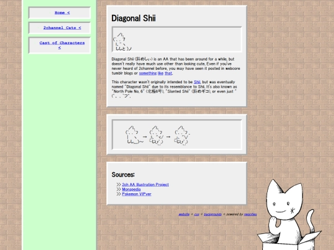Open Cast of Characters page
This screenshot has width=334, height=250.
(x=62, y=45)
